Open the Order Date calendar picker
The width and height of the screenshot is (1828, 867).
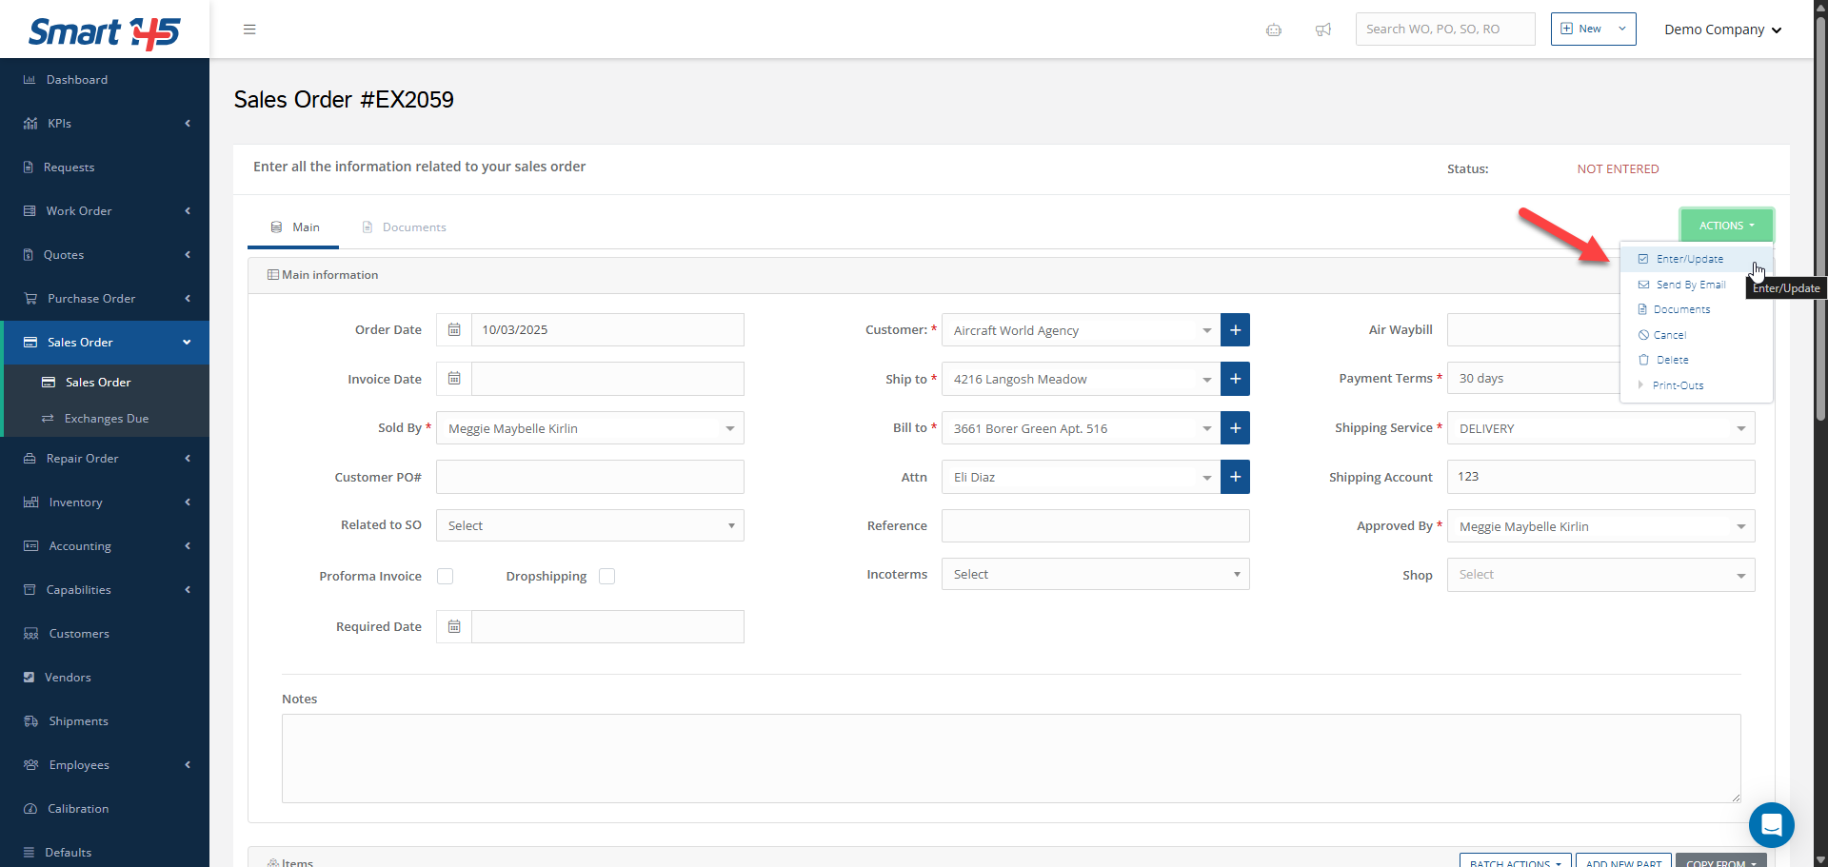coord(454,330)
